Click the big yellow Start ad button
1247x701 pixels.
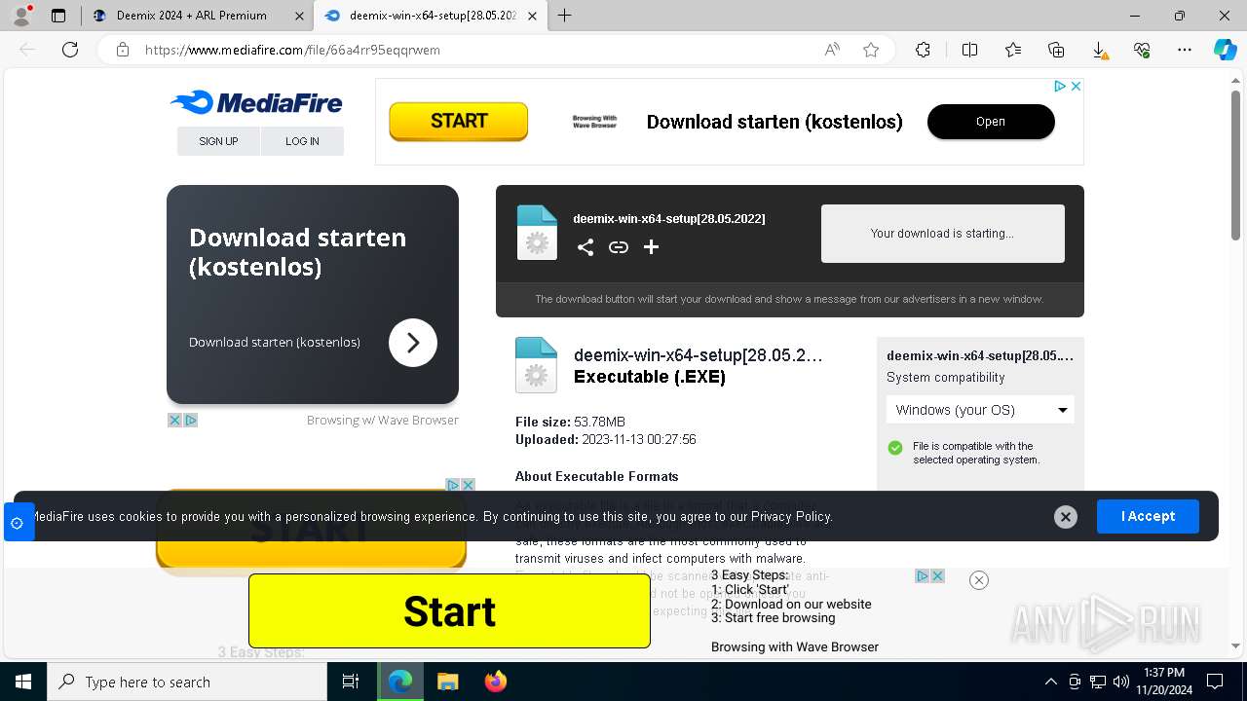pos(449,611)
